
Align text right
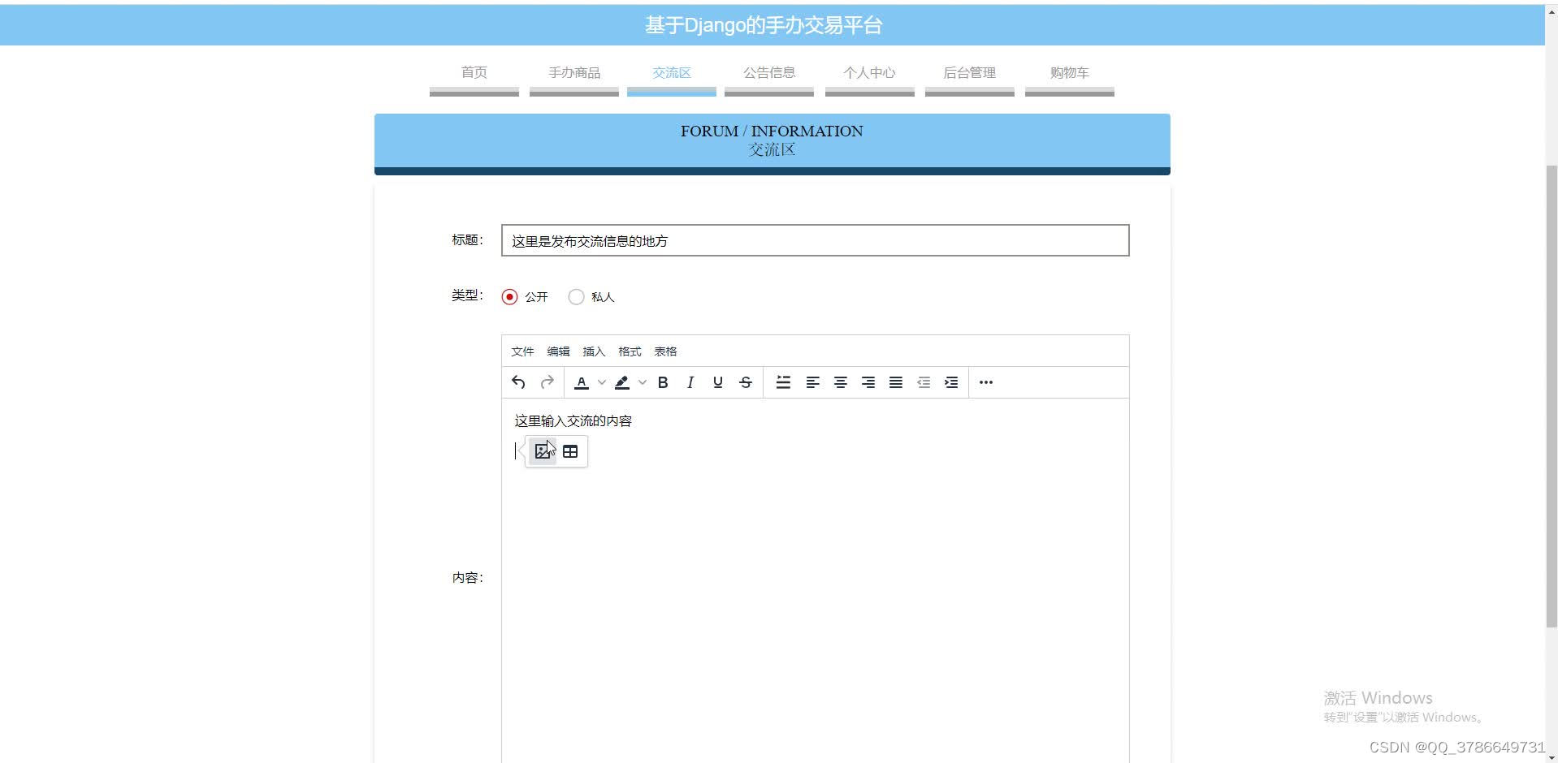click(868, 382)
